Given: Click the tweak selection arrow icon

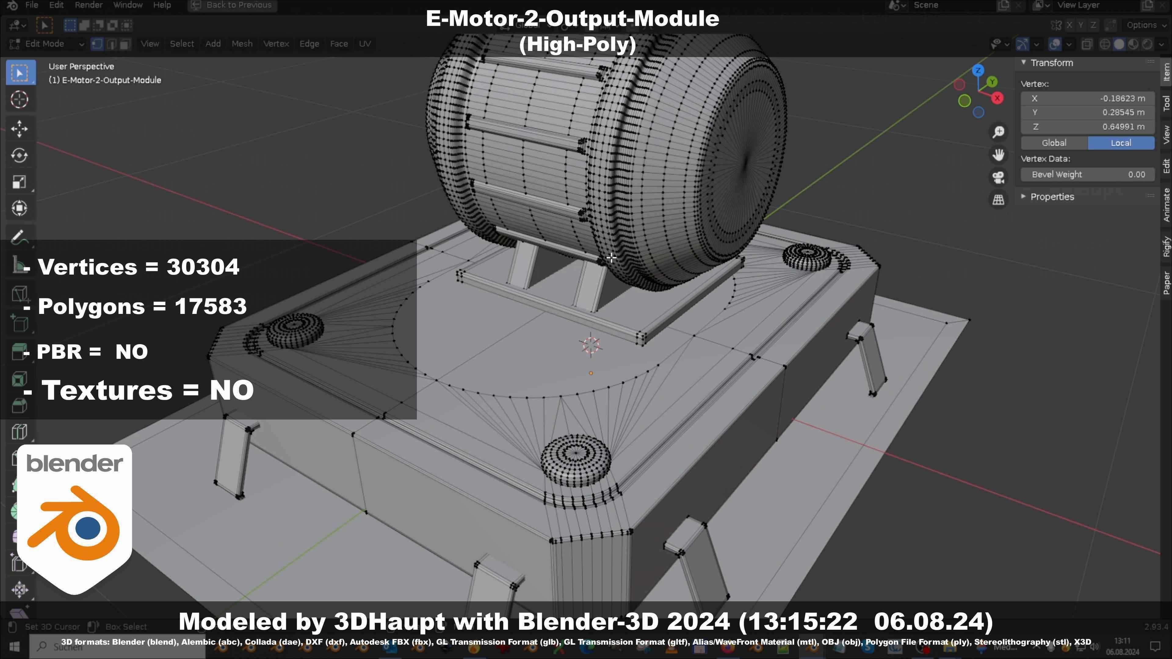Looking at the screenshot, I should coord(44,25).
